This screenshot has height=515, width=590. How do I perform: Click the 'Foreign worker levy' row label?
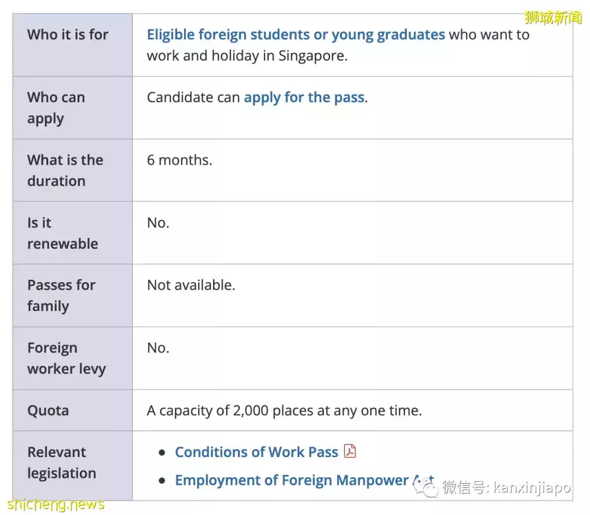[66, 358]
